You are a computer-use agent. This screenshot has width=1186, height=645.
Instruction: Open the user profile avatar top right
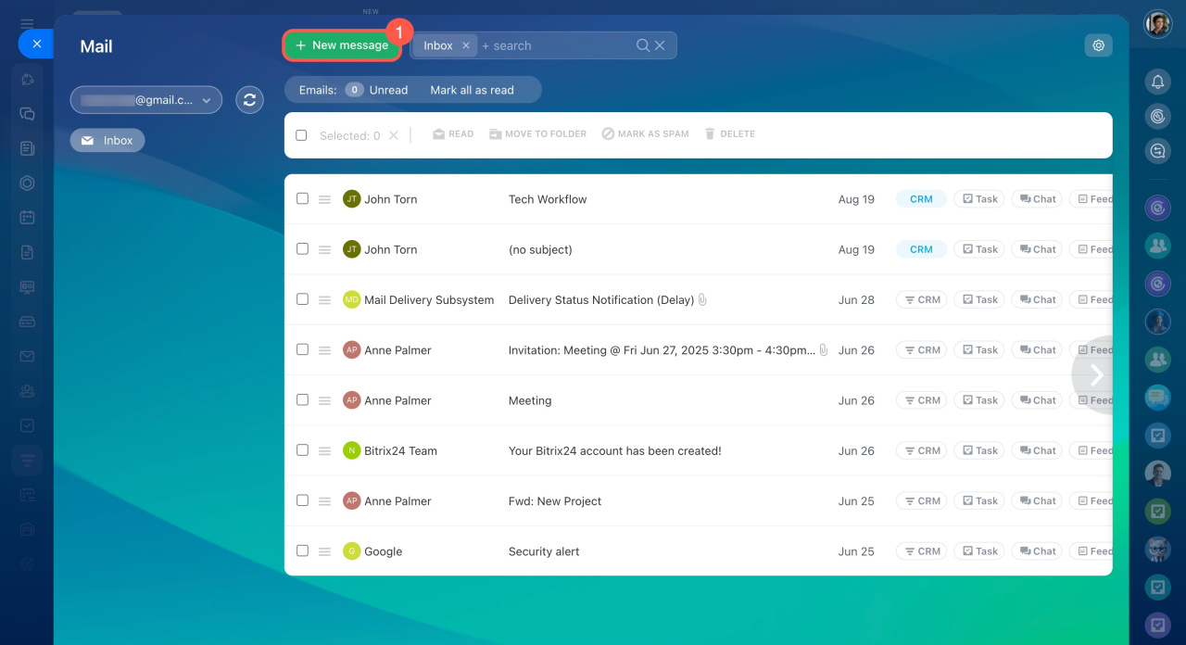pyautogui.click(x=1158, y=24)
